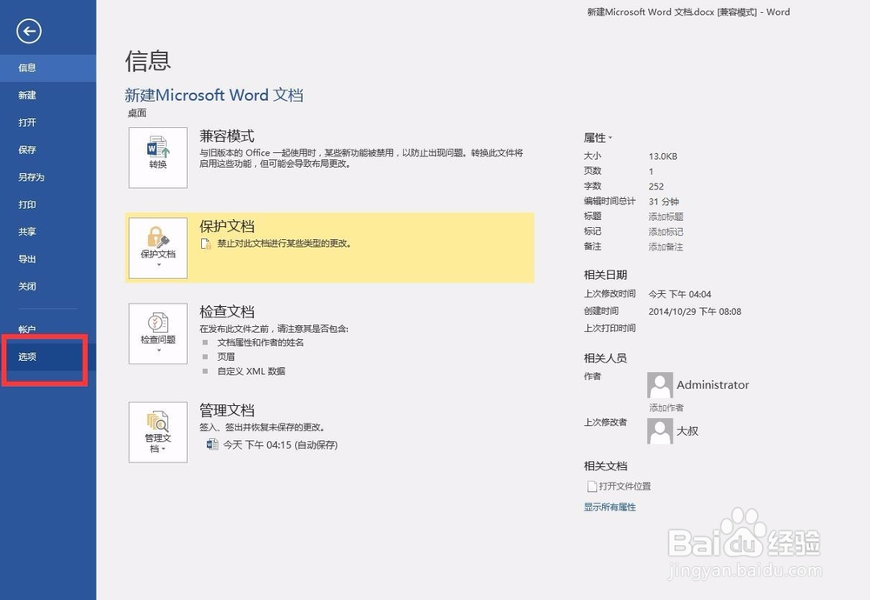This screenshot has width=870, height=600.
Task: Click 大叔's last-modified-by profile picture
Action: 659,430
